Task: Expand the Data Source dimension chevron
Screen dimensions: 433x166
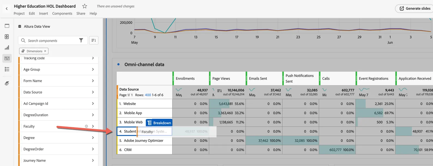Action: point(93,92)
